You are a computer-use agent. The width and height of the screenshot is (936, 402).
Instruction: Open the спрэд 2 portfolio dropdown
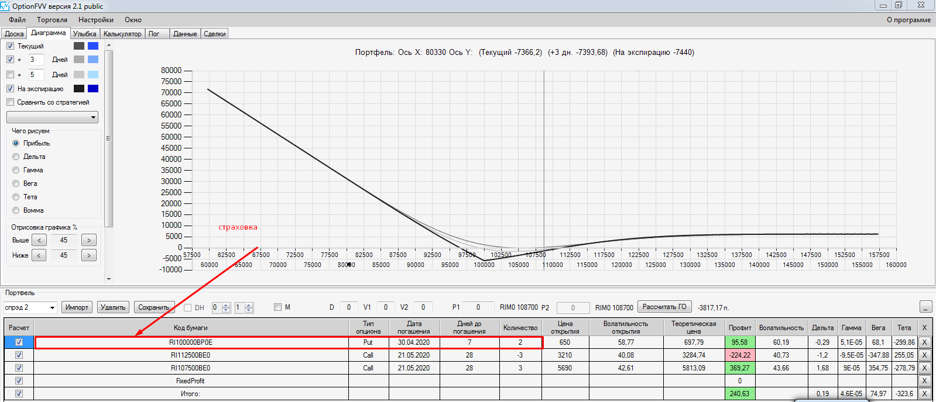coord(30,307)
